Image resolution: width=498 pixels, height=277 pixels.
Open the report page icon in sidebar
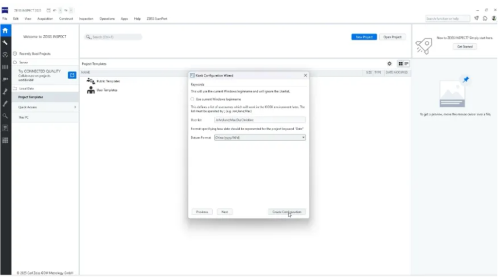pos(5,128)
